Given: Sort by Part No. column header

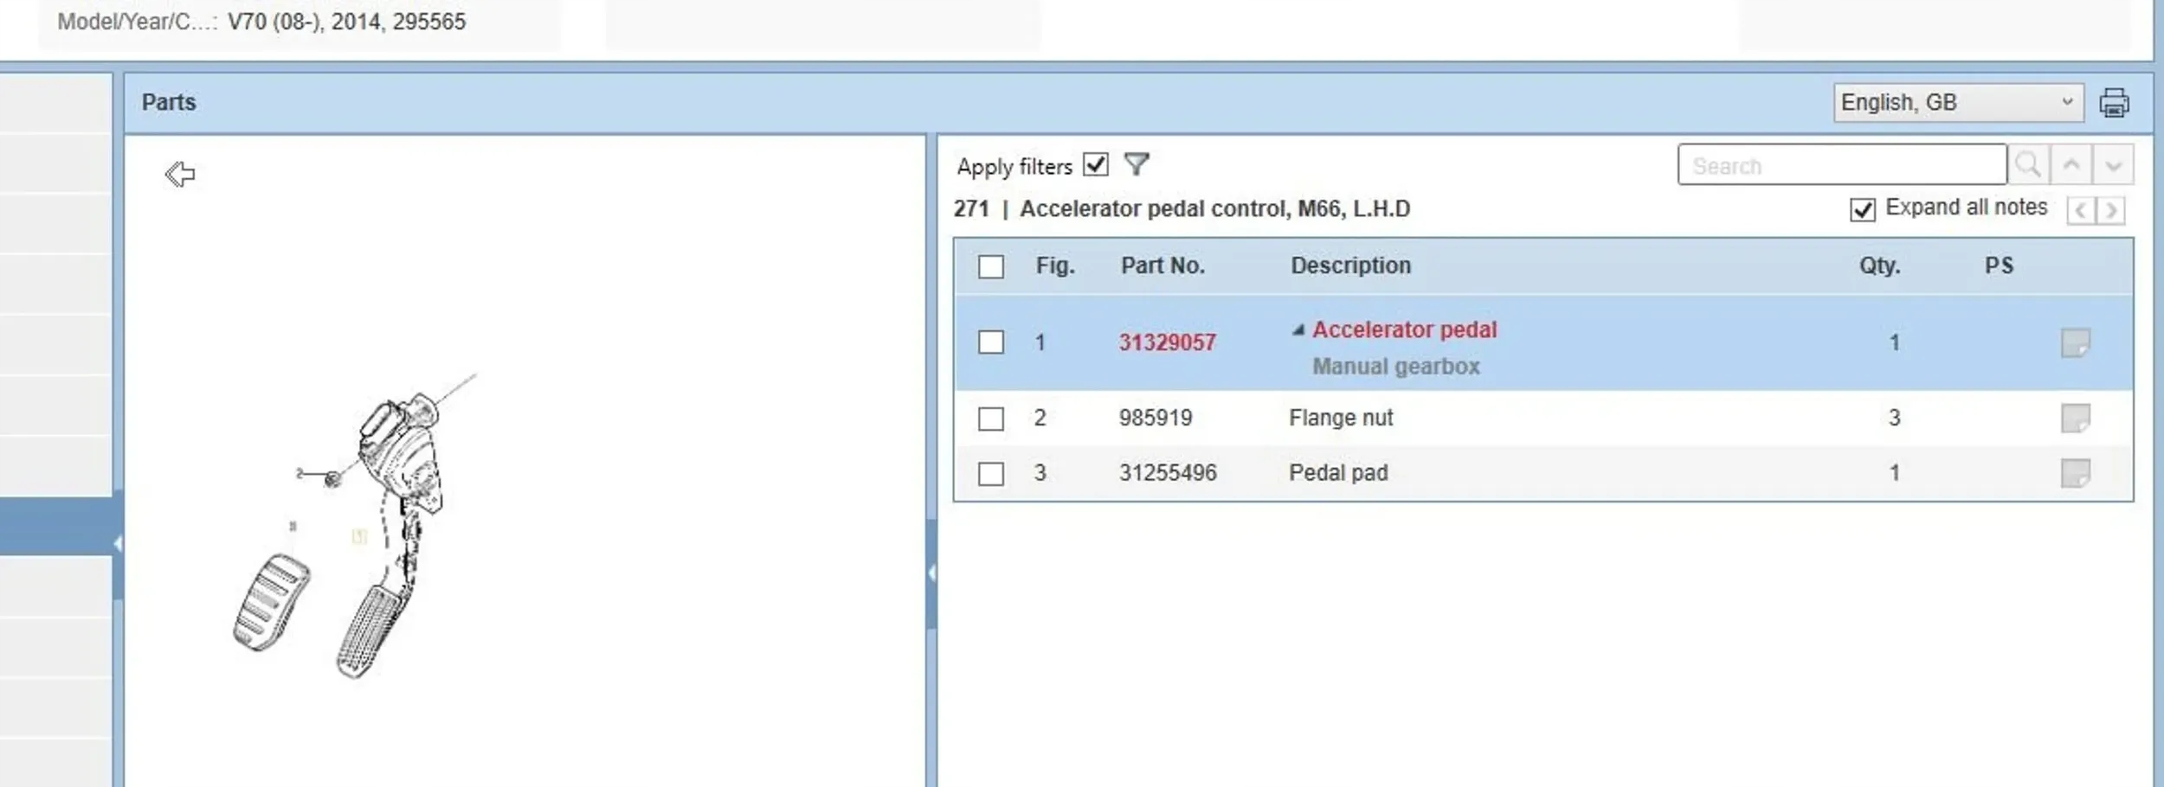Looking at the screenshot, I should [x=1163, y=266].
